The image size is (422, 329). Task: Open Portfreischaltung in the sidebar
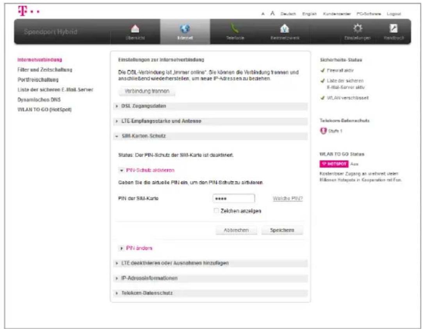pyautogui.click(x=38, y=80)
